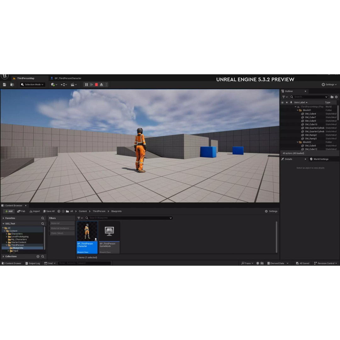Click the SM_Ramp3 static mesh icon
The height and width of the screenshot is (340, 340).
[303, 139]
